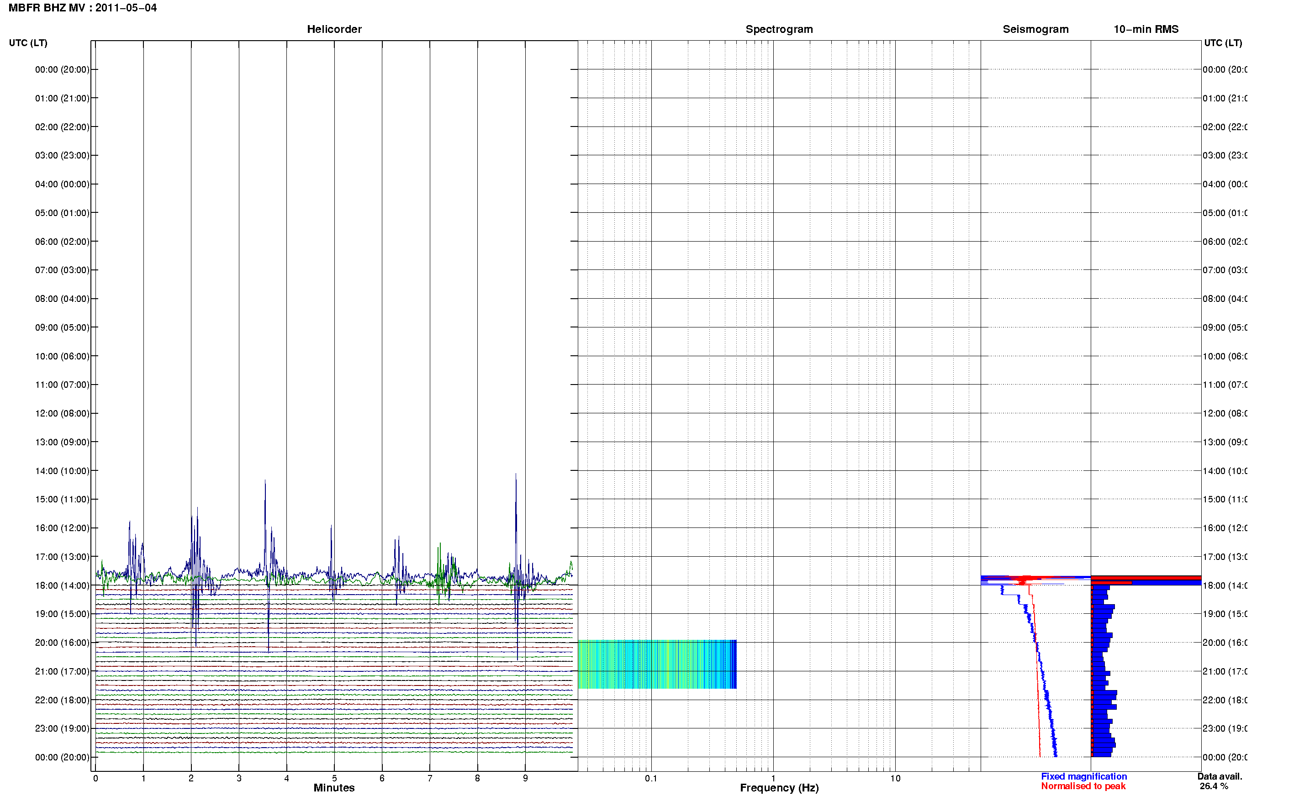Click the left '08:00 (04:00)' time label
The image size is (1299, 812).
[62, 299]
